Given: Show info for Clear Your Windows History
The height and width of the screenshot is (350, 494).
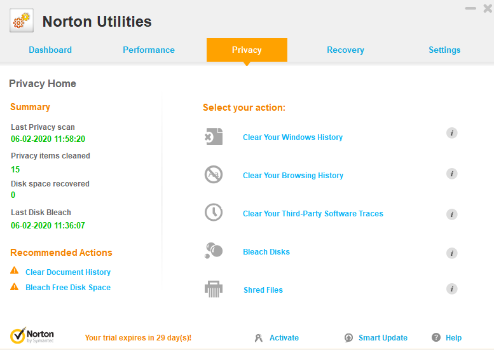Looking at the screenshot, I should coord(452,133).
